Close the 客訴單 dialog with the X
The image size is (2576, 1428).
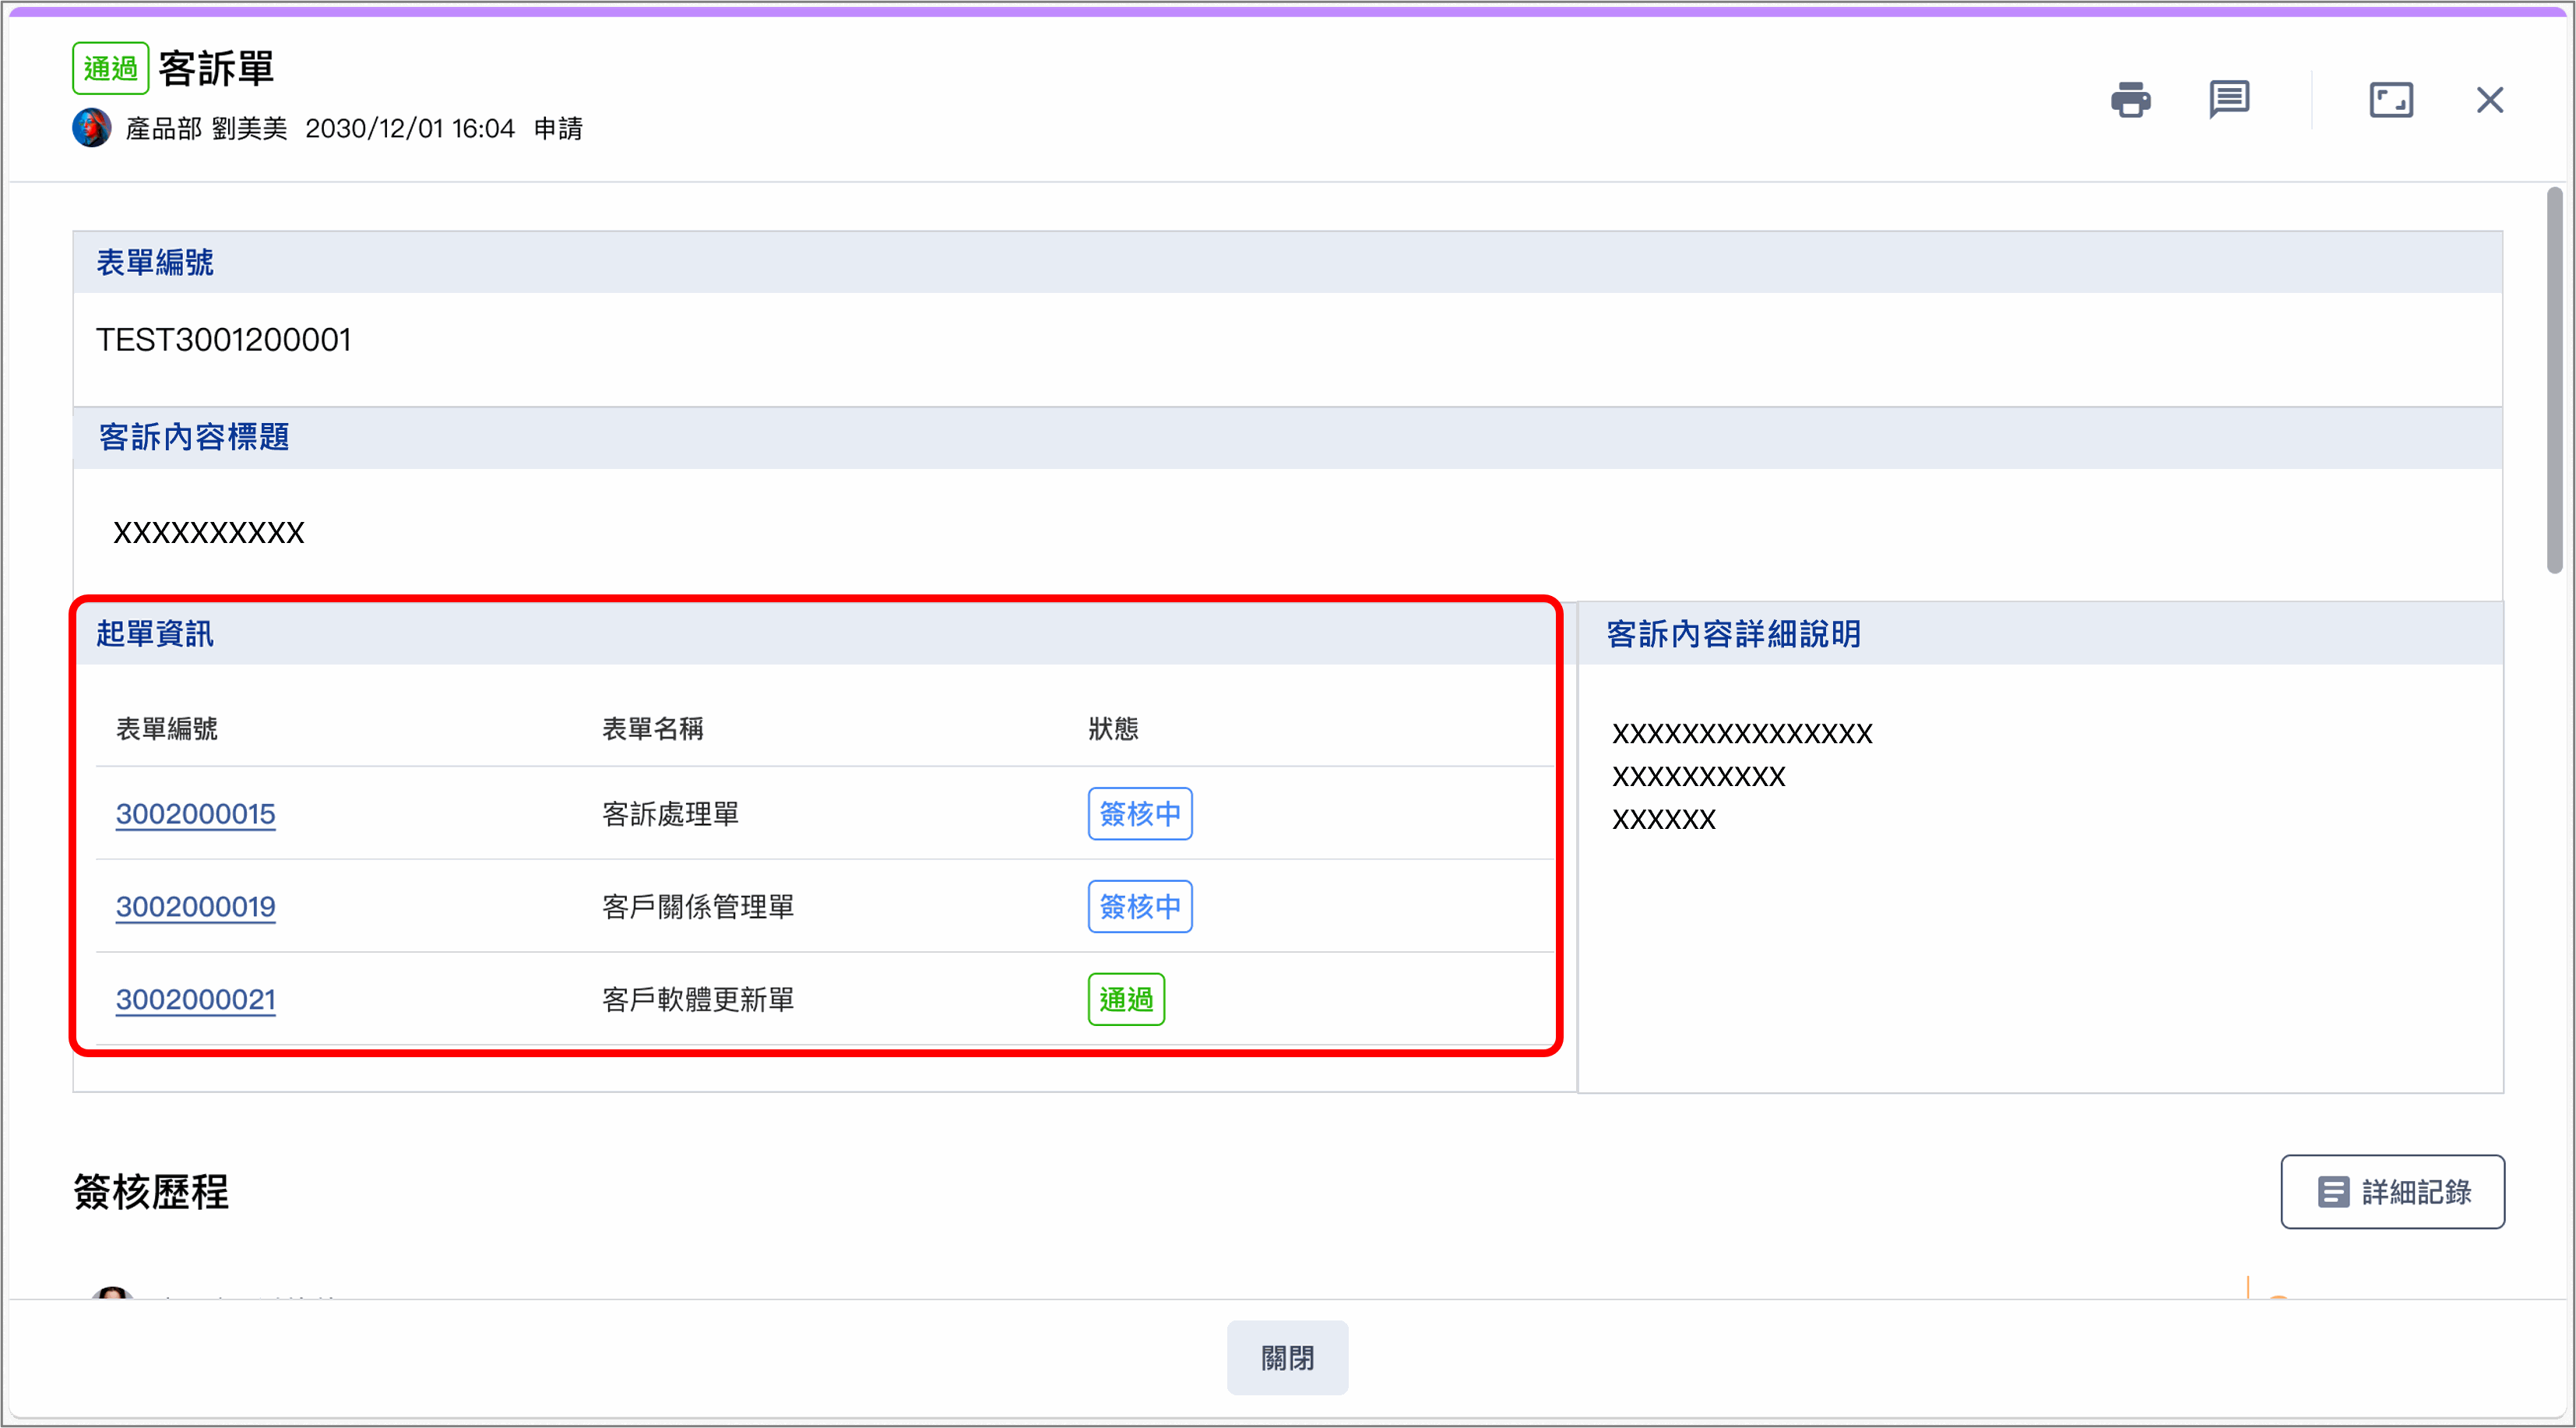(x=2489, y=100)
